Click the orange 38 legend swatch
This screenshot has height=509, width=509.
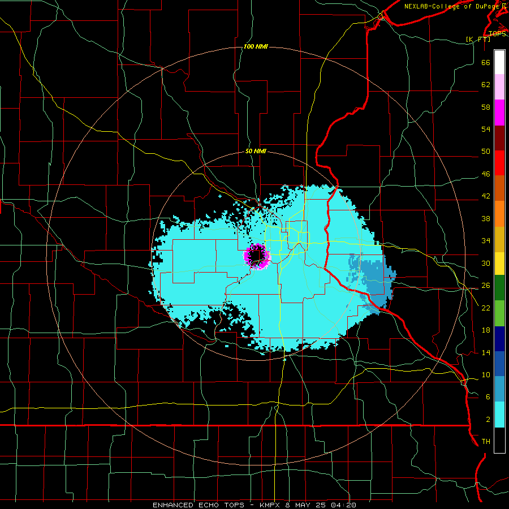(x=499, y=214)
